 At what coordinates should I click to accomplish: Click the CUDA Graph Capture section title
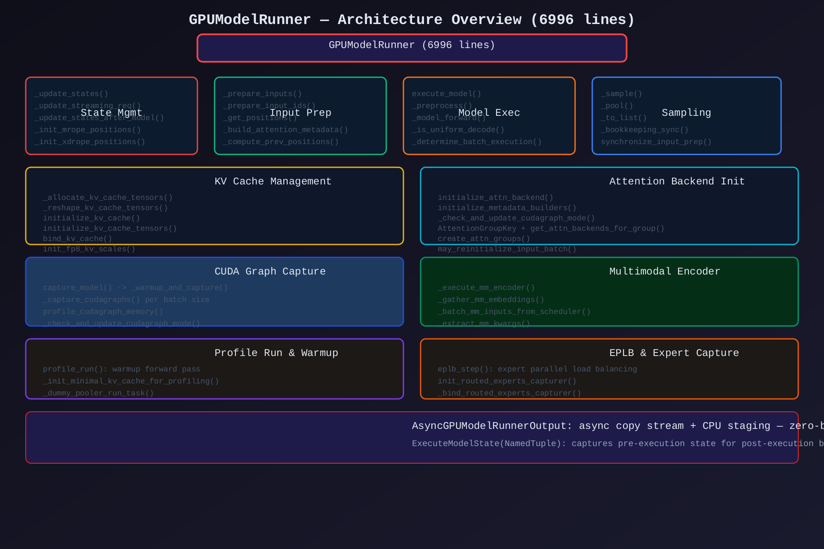tap(270, 271)
